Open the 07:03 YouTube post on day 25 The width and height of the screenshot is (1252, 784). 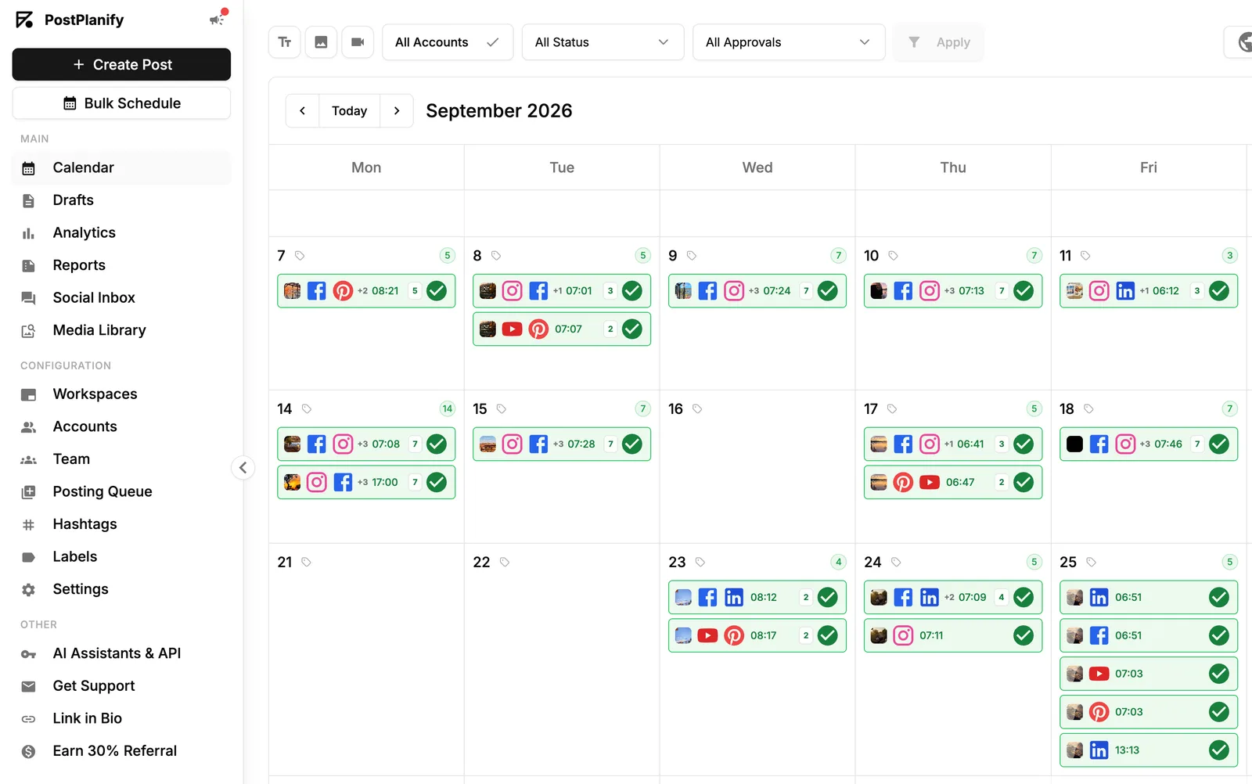pyautogui.click(x=1149, y=674)
